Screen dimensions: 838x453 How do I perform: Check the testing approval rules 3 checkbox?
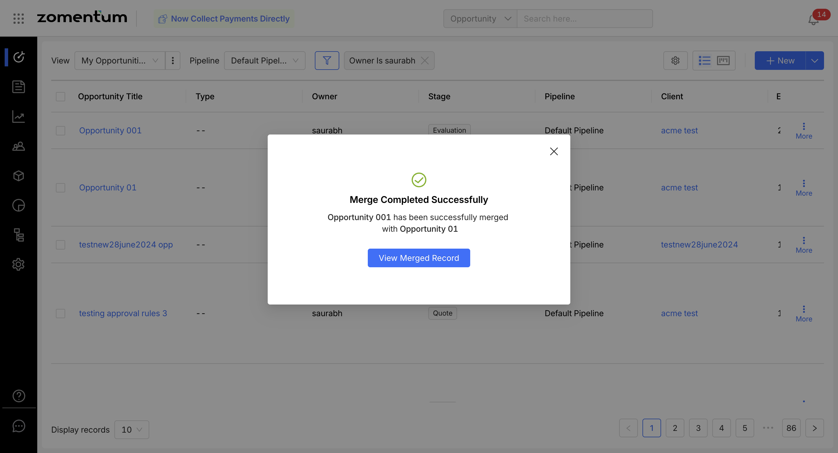tap(61, 313)
